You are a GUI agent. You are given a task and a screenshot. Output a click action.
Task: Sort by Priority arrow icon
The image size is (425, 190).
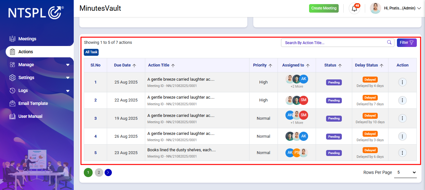coord(270,66)
